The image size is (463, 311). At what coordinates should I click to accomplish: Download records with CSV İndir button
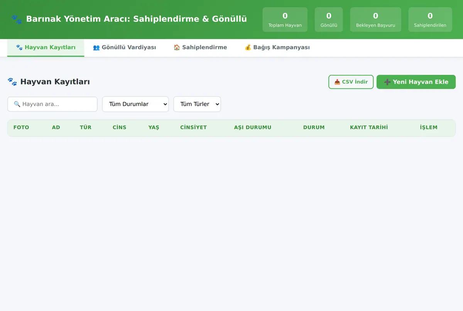pyautogui.click(x=351, y=82)
